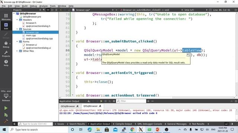
Task: Start debugging with bug-arrow button
Action: pyautogui.click(x=6, y=115)
